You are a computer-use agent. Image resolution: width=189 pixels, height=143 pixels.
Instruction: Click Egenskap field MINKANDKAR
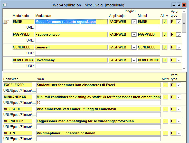click(18, 97)
